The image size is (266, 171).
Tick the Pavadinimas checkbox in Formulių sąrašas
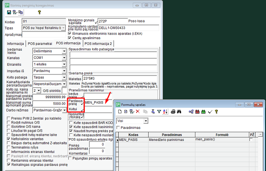coord(118,128)
